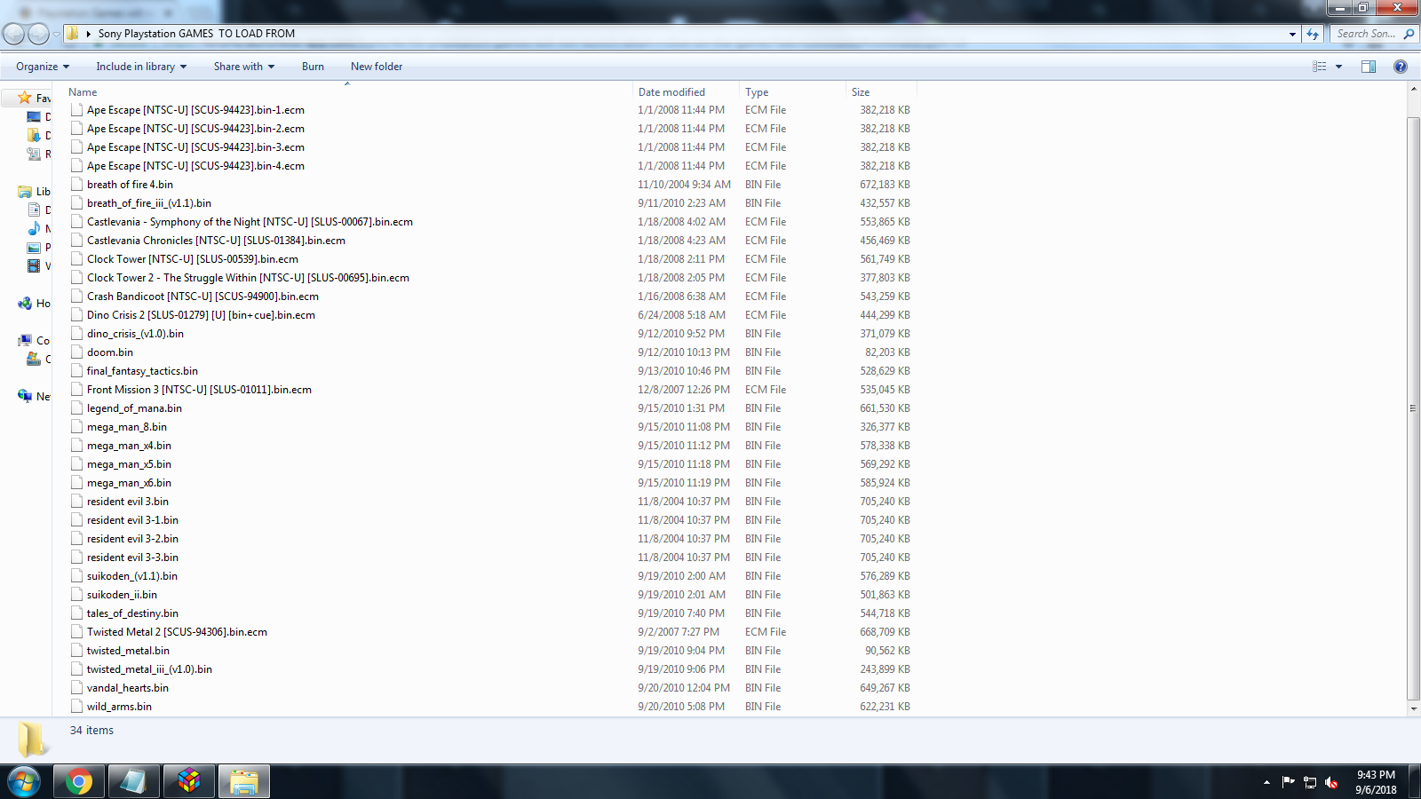This screenshot has height=799, width=1421.
Task: Select Dino Crisis 2 bin.ecm file
Action: 201,315
